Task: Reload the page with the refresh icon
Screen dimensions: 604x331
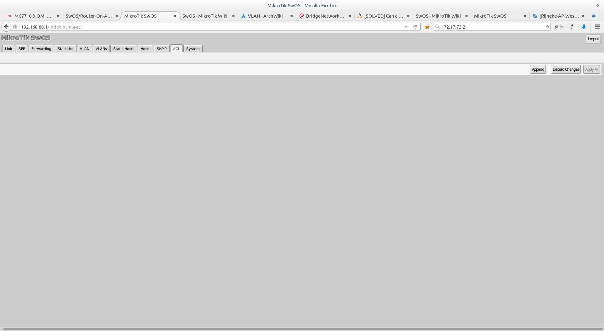Action: [415, 27]
